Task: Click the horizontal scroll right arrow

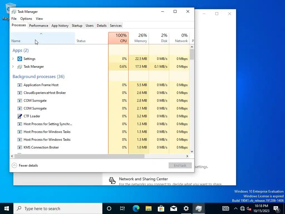Action: click(187, 156)
